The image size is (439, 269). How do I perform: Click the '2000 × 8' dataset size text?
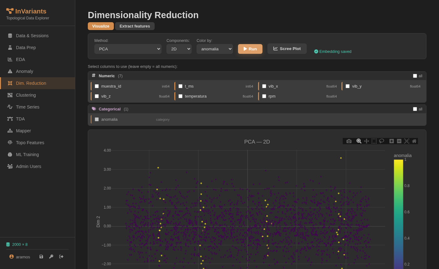click(x=20, y=244)
